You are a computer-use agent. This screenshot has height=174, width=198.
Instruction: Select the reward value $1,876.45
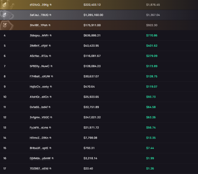tap(153, 5)
